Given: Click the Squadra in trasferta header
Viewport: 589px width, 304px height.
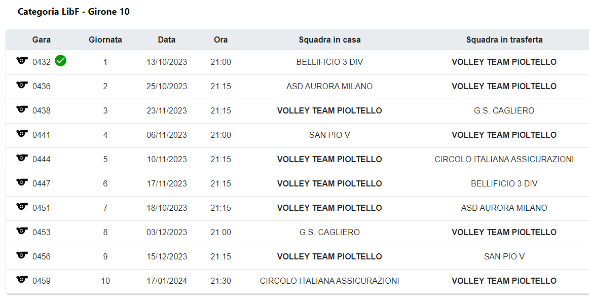Looking at the screenshot, I should pyautogui.click(x=504, y=40).
